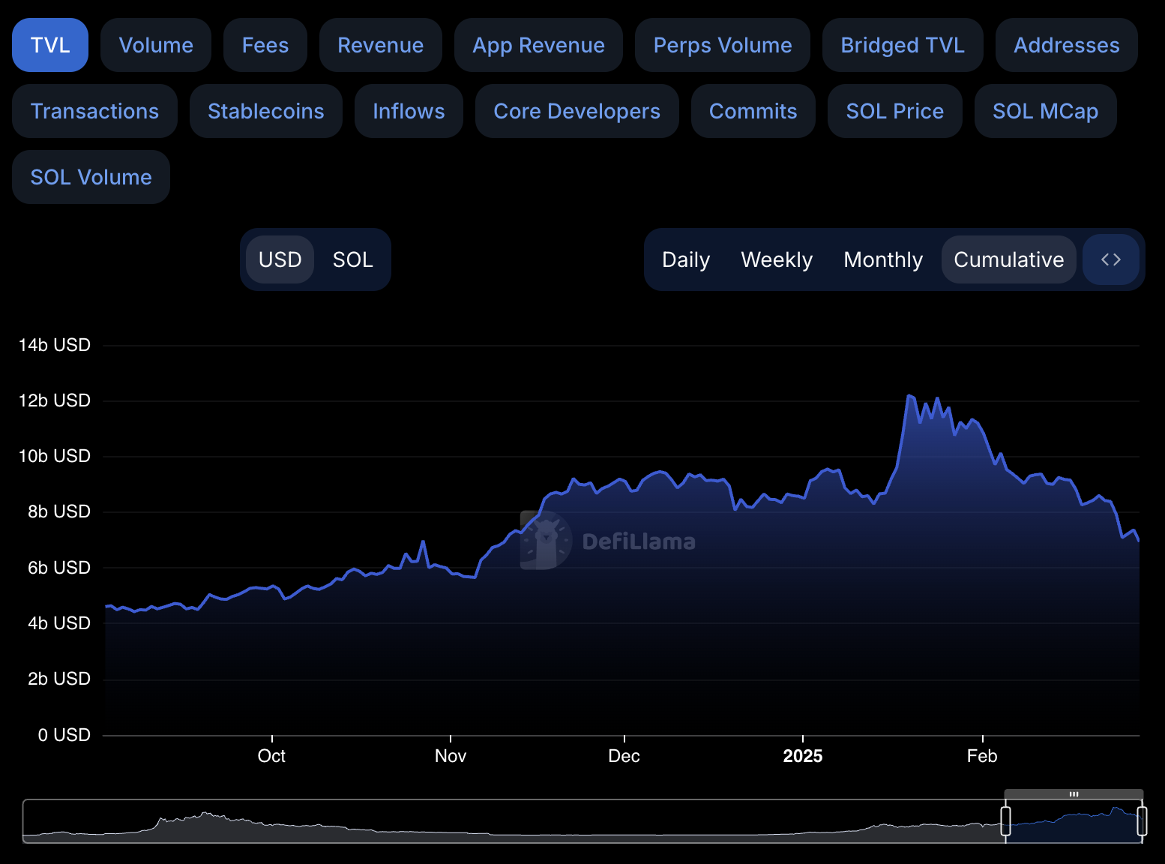Toggle Core Developers metric
1165x864 pixels.
[577, 111]
